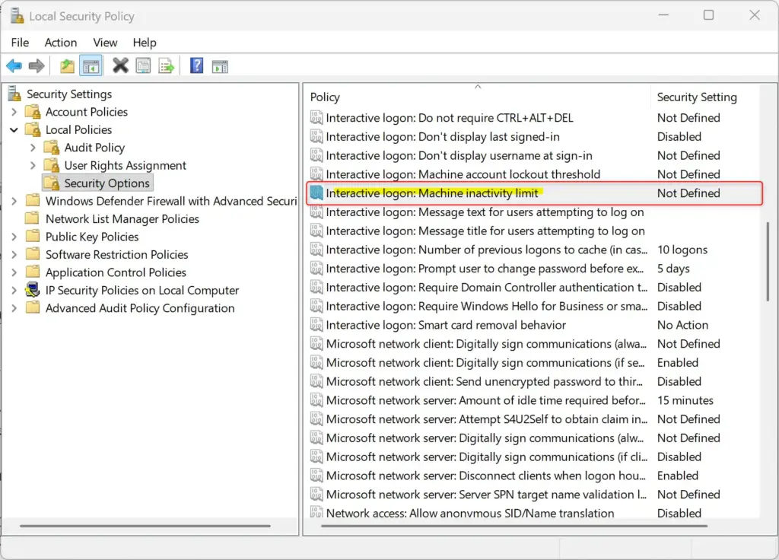Click the Account Policies folder icon

coord(33,112)
